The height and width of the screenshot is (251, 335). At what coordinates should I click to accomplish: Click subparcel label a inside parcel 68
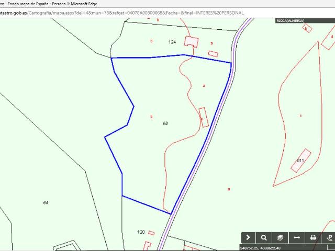(204, 86)
